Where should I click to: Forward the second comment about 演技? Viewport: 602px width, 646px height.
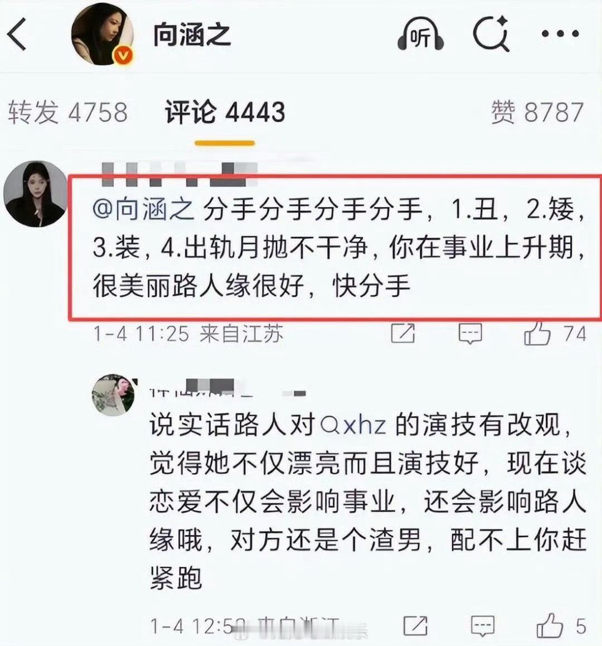(x=415, y=626)
